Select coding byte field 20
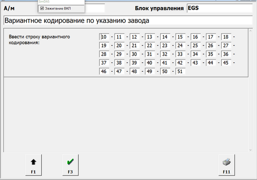Viewport: 257px width, 180px height. tap(119, 45)
